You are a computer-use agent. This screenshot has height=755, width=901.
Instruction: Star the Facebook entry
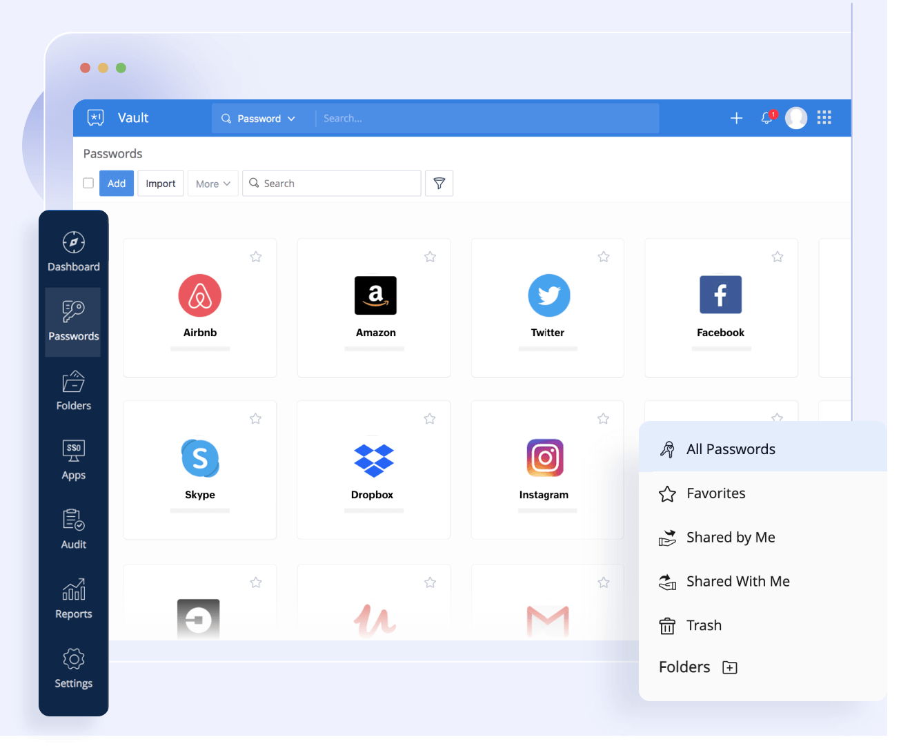778,257
